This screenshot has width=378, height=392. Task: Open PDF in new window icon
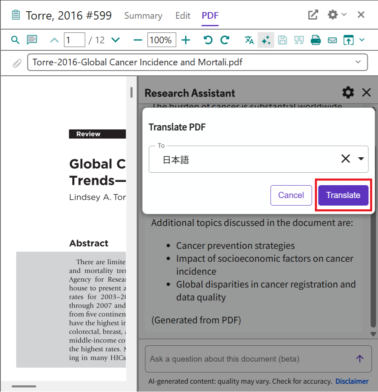pos(313,15)
